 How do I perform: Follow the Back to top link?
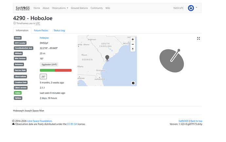point(196,121)
